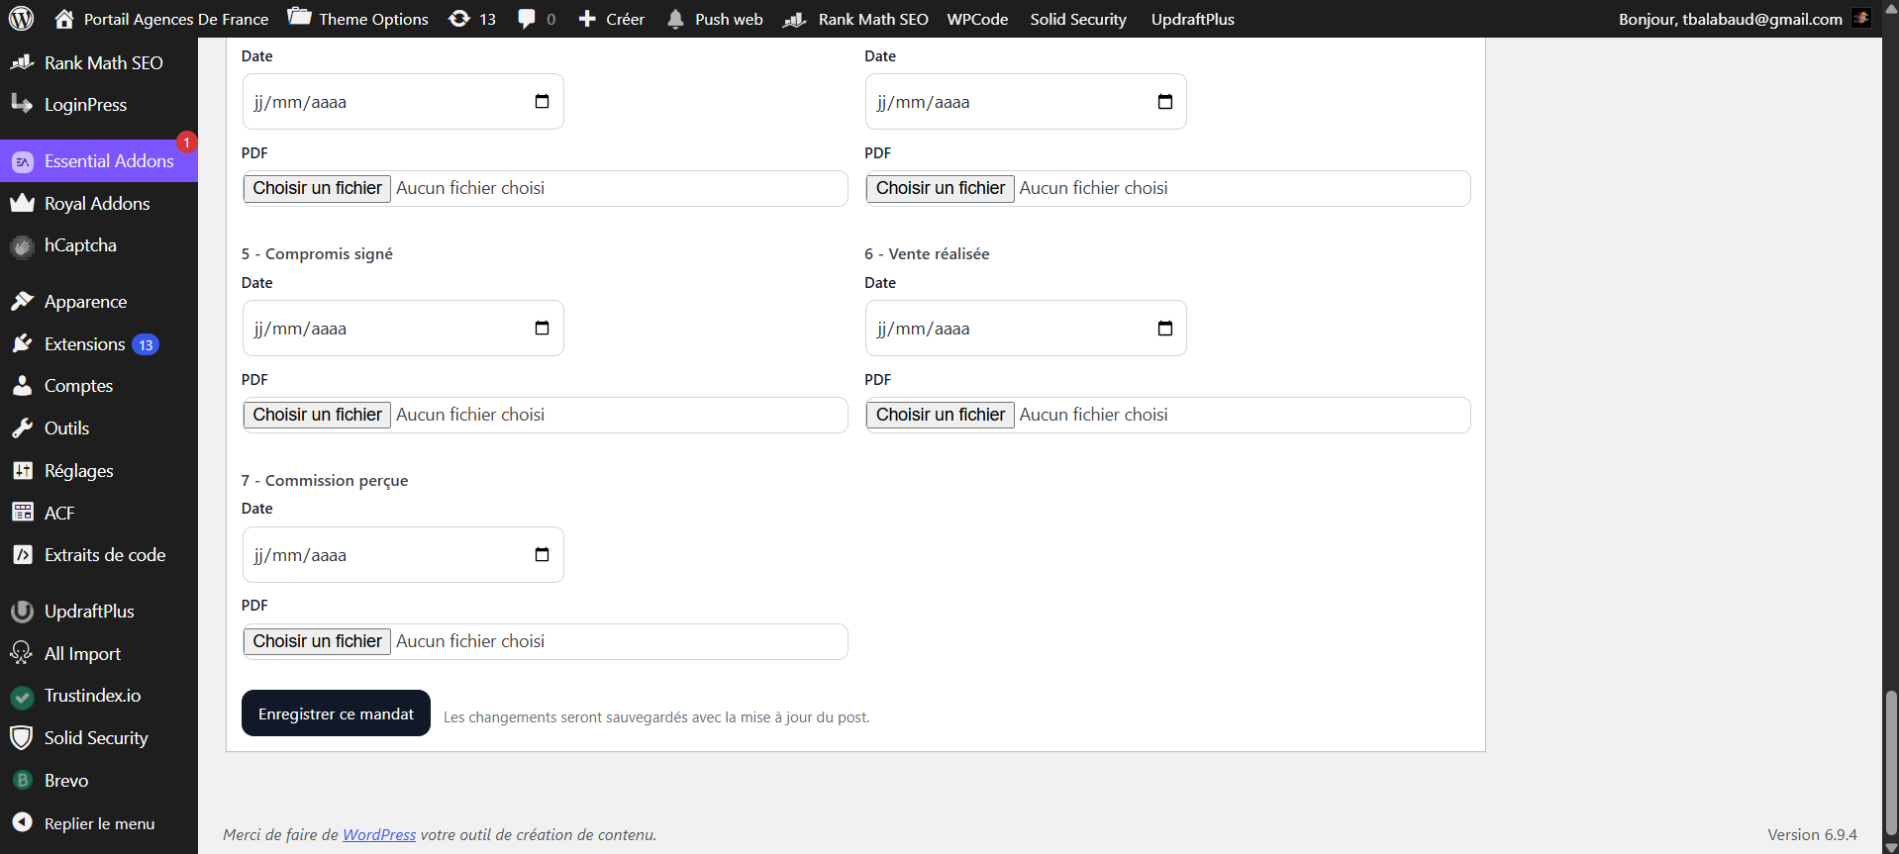This screenshot has width=1899, height=854.
Task: Open Apparence brush icon
Action: [x=22, y=301]
